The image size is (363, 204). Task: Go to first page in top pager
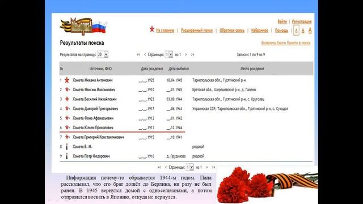(138, 54)
